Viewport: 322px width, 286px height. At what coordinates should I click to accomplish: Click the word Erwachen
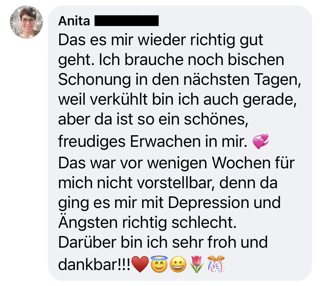tap(165, 141)
